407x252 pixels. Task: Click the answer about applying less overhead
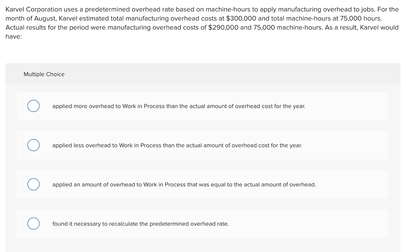tap(177, 145)
